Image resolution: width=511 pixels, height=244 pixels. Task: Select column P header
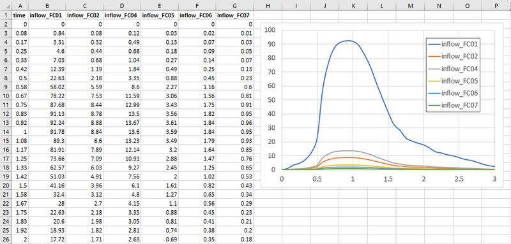click(x=496, y=6)
